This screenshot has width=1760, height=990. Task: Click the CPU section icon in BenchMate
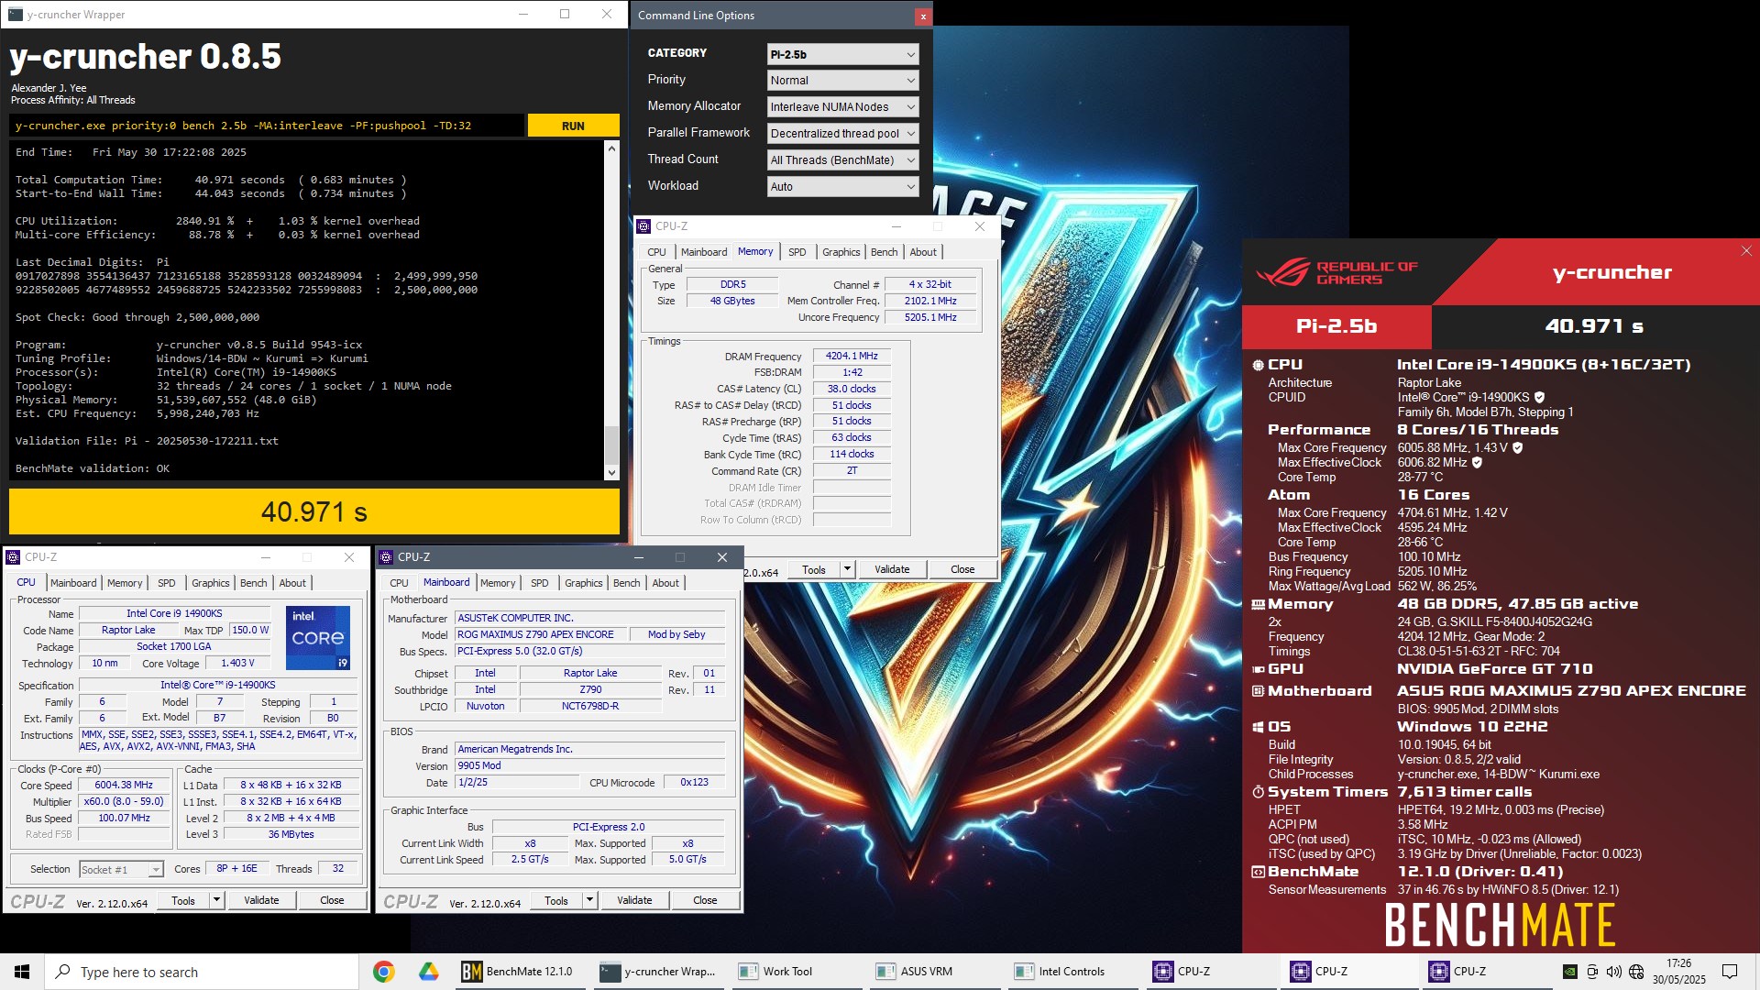[x=1258, y=365]
